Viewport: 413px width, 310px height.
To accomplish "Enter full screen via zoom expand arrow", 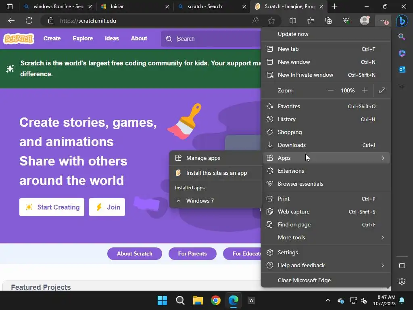I will pyautogui.click(x=382, y=90).
